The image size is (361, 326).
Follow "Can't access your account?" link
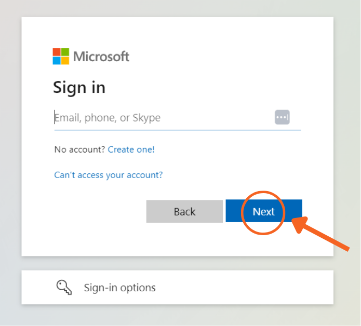(x=108, y=175)
